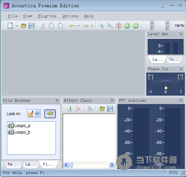Close the Effect Chain panel
The width and height of the screenshot is (186, 177).
[x=112, y=101]
